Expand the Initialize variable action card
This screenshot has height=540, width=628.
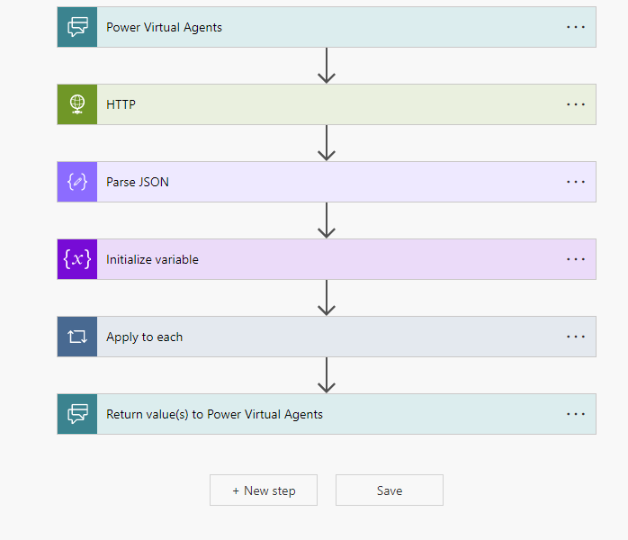(x=324, y=259)
